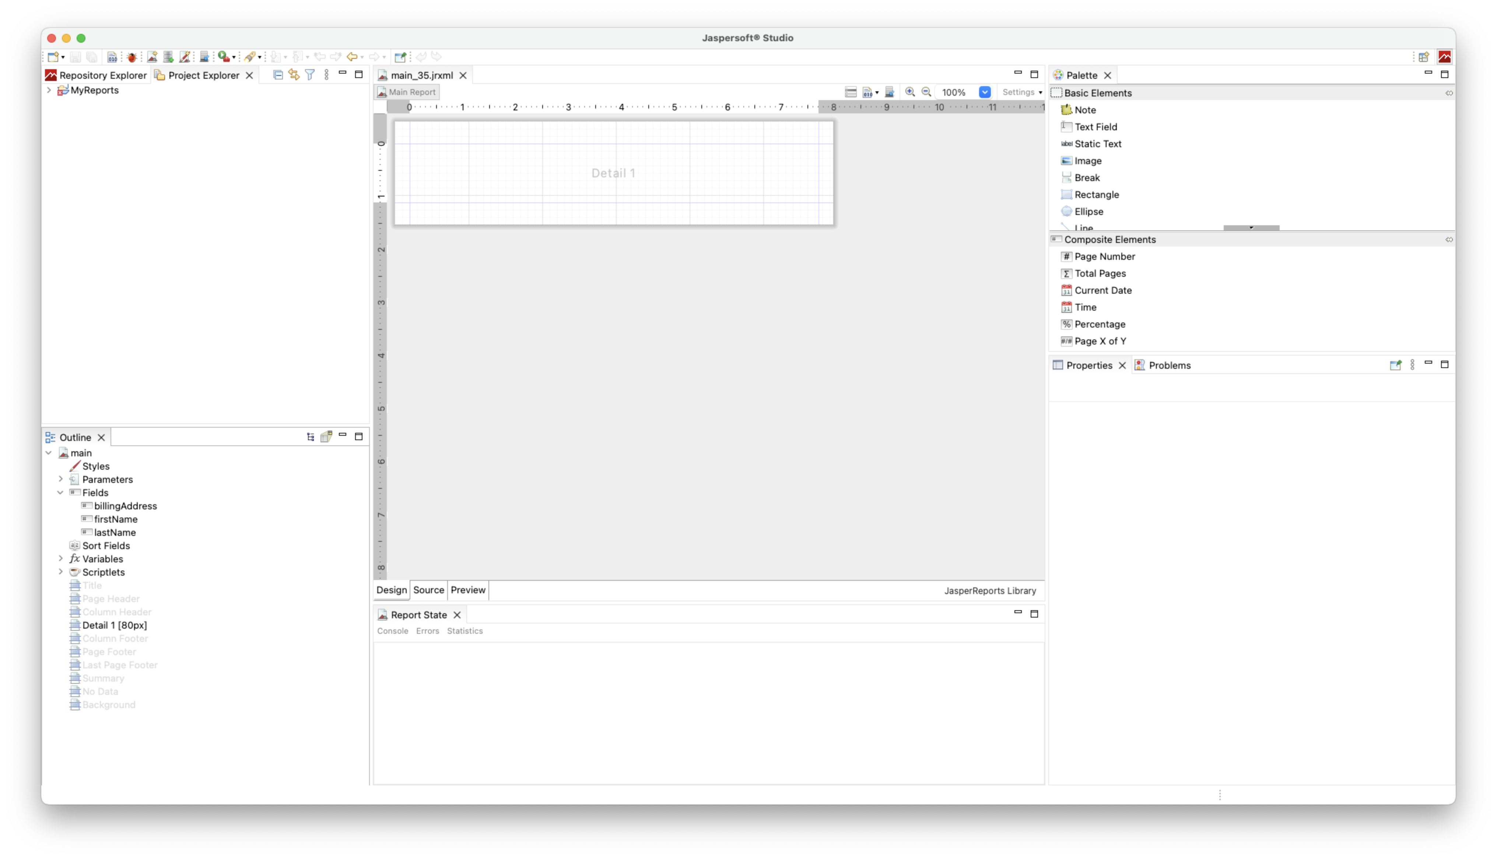Click the Project Explorer filter icon
This screenshot has width=1497, height=859.
coord(310,75)
